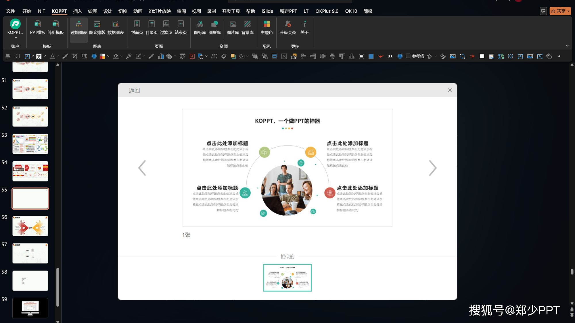Switch to the 简报 tab
Screen dimensions: 575x323
pyautogui.click(x=368, y=11)
